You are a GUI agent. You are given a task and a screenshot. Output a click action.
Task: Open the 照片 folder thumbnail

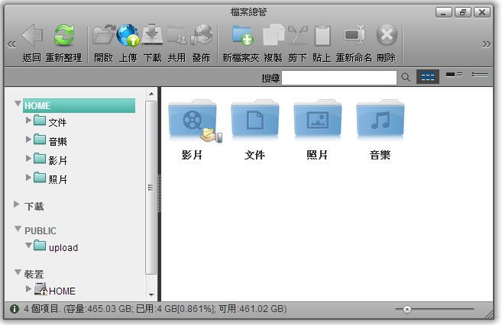317,124
